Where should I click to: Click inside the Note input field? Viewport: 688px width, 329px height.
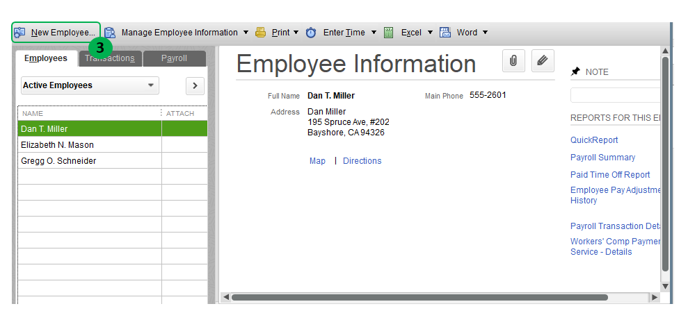click(x=615, y=95)
